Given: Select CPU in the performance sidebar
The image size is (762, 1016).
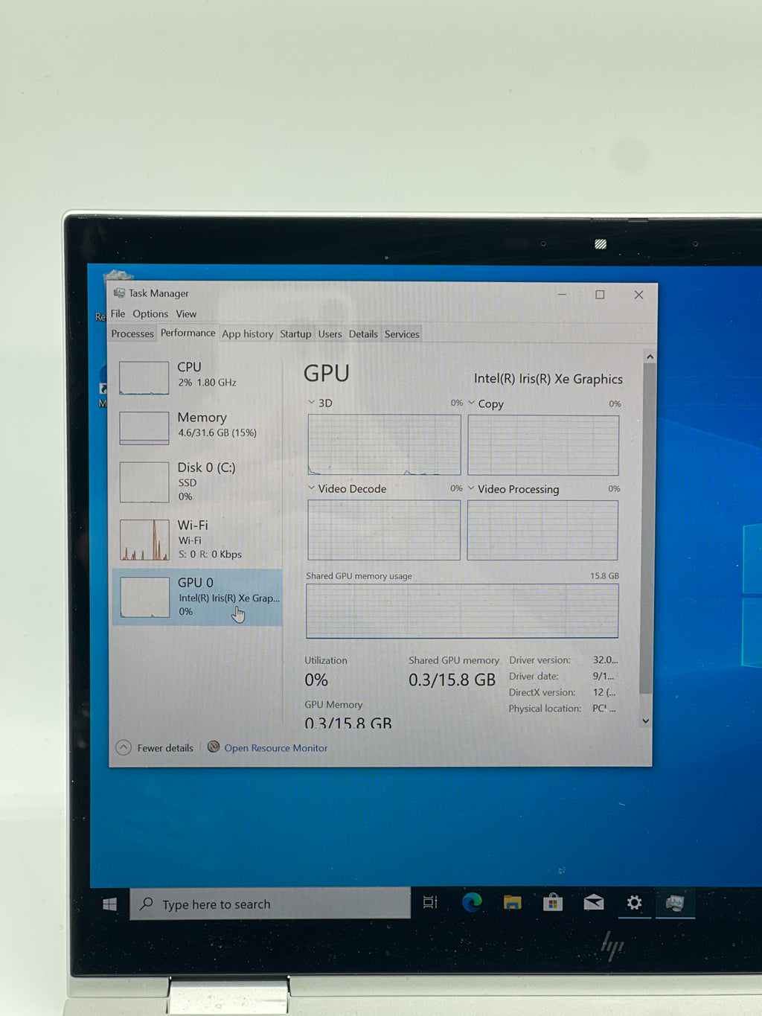Looking at the screenshot, I should 197,377.
